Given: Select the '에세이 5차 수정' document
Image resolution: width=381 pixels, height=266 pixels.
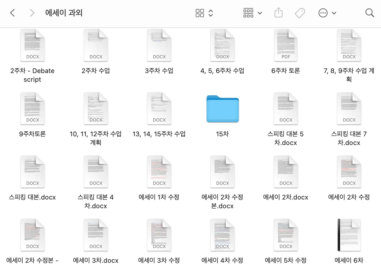Looking at the screenshot, I should click(x=286, y=235).
